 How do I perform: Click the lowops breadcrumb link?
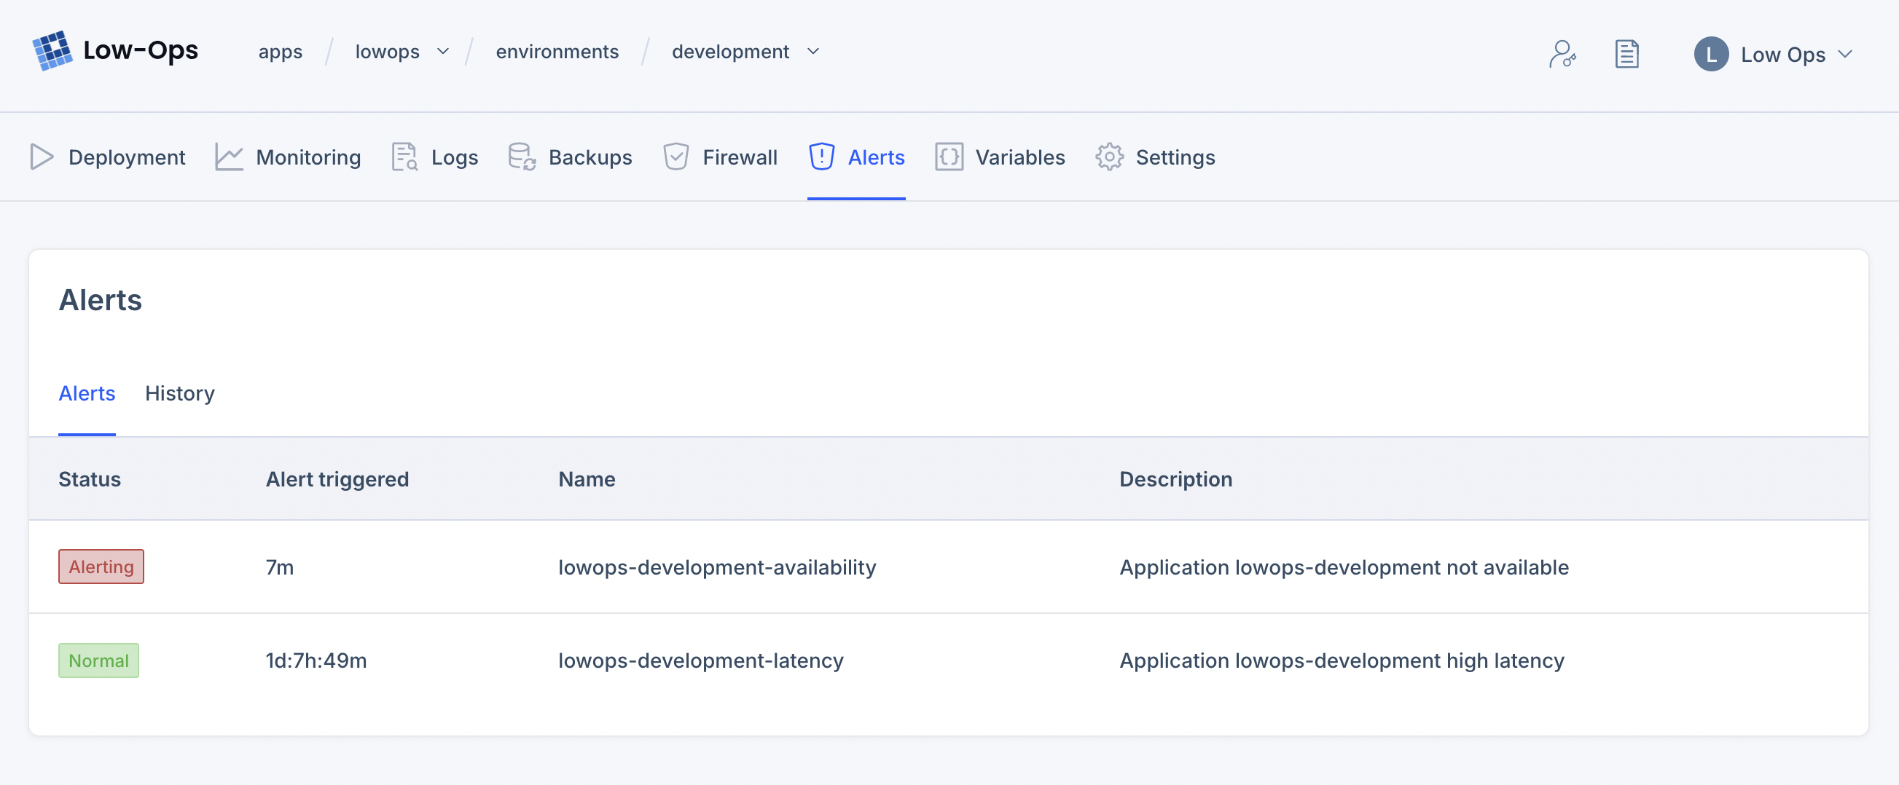[x=387, y=52]
